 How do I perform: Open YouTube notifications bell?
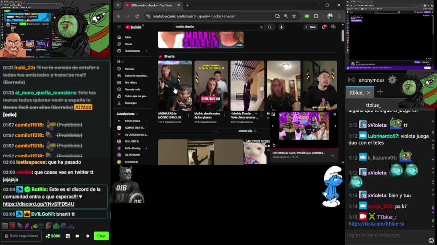click(324, 27)
